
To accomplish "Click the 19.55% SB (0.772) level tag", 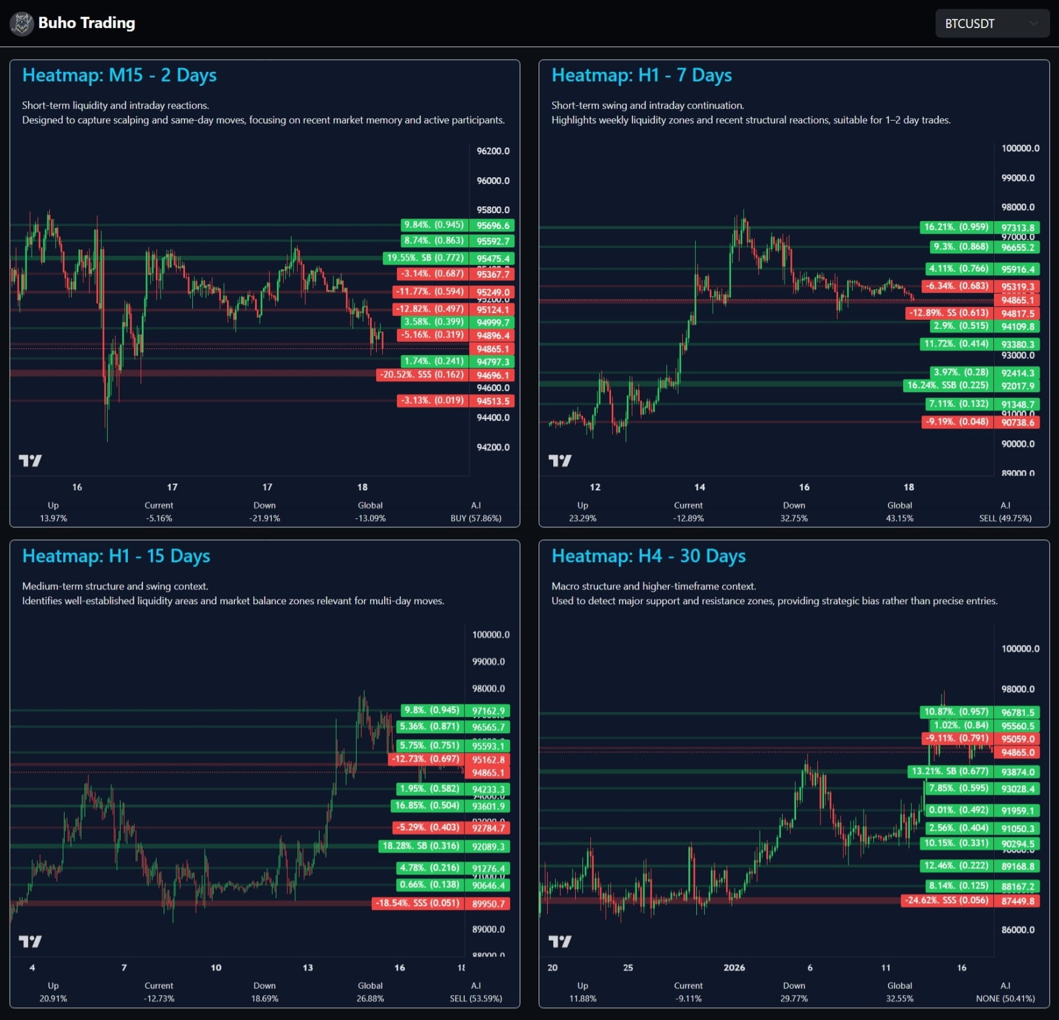I will pos(425,258).
